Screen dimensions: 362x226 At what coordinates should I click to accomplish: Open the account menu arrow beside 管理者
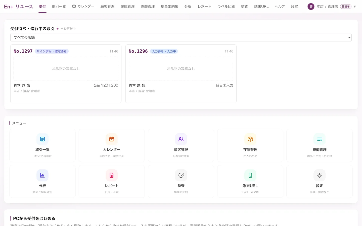(355, 7)
